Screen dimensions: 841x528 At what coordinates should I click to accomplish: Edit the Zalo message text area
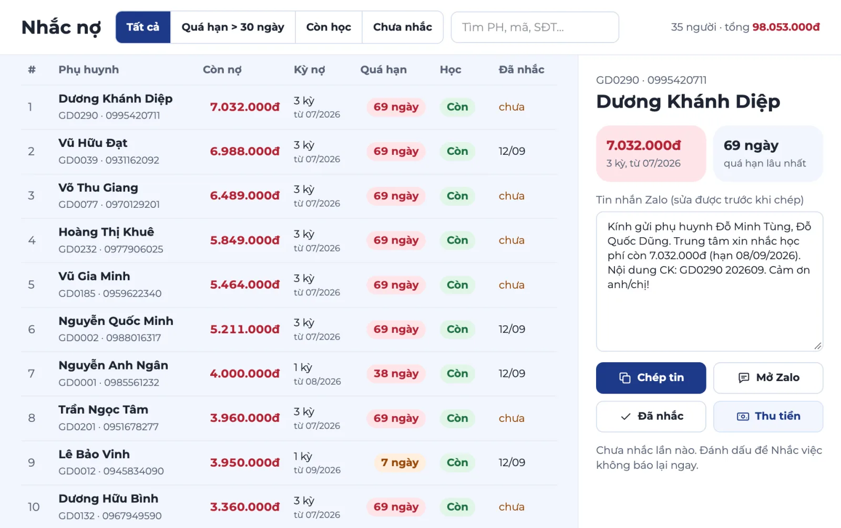coord(709,281)
